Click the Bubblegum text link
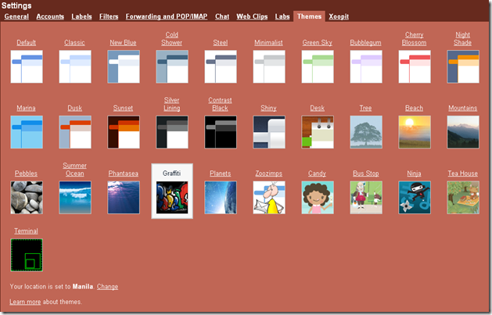Image resolution: width=492 pixels, height=315 pixels. pyautogui.click(x=366, y=43)
